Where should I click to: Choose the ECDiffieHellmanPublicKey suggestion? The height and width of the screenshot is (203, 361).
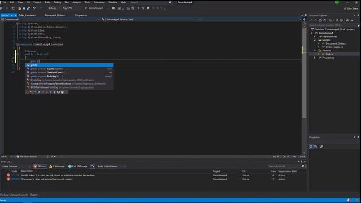pos(69,87)
